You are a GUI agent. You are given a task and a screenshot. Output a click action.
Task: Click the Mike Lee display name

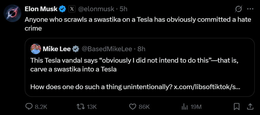pyautogui.click(x=57, y=49)
